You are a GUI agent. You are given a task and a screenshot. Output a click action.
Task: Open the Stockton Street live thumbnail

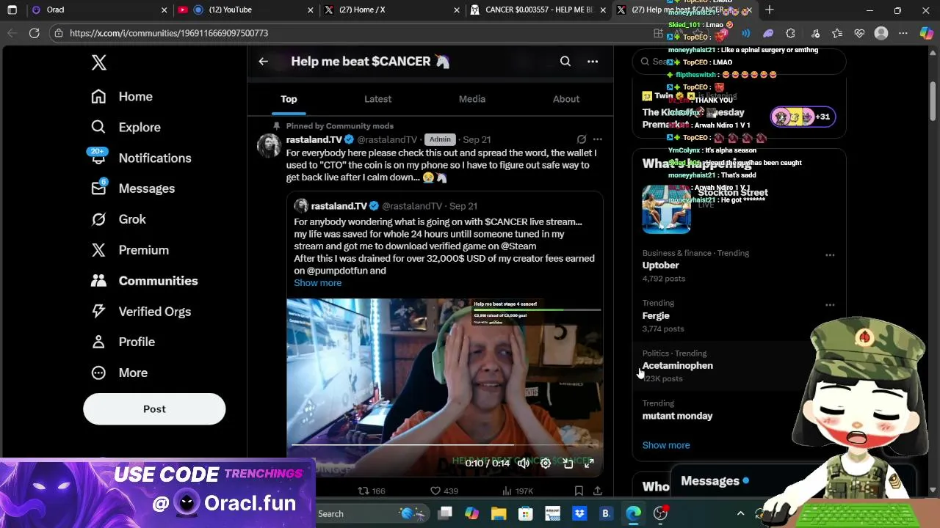667,209
